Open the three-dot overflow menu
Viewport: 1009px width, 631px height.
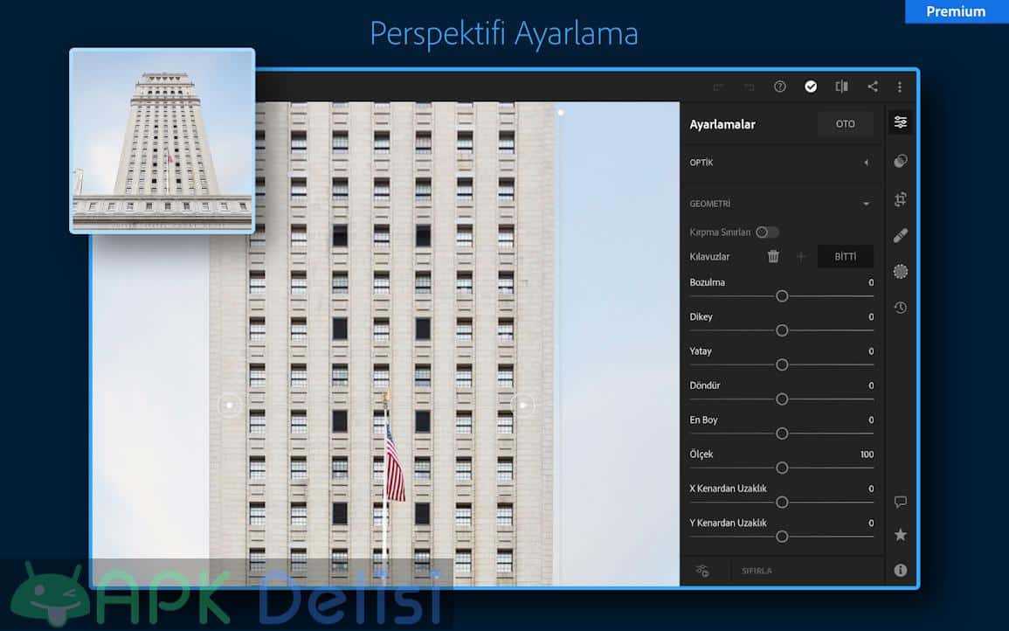coord(899,87)
